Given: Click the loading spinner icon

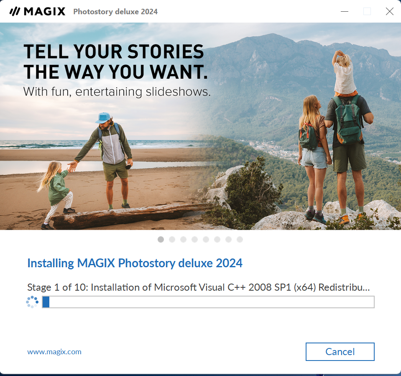Looking at the screenshot, I should point(32,302).
